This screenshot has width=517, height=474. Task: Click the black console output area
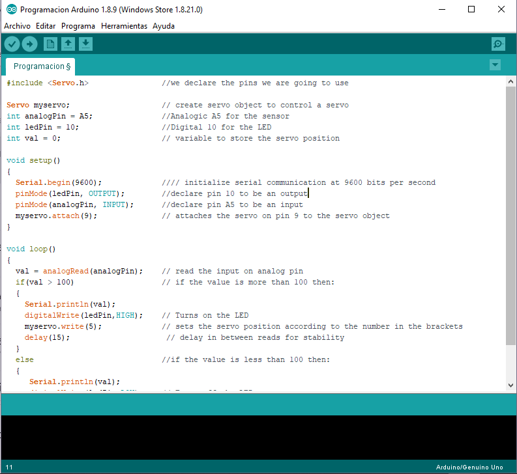(258, 438)
